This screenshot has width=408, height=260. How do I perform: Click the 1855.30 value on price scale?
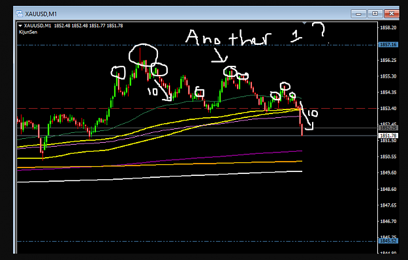point(388,76)
